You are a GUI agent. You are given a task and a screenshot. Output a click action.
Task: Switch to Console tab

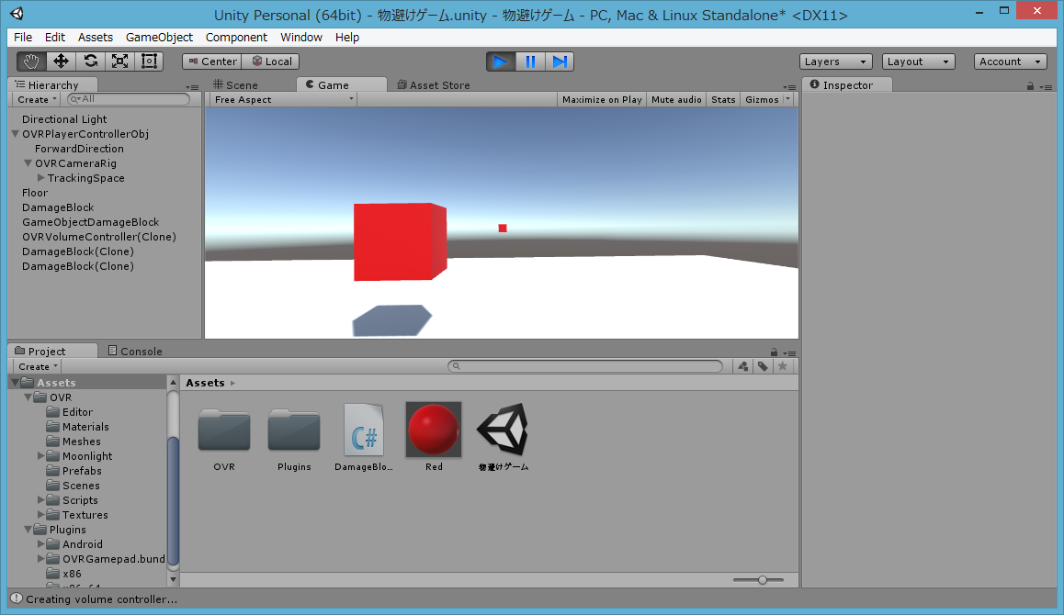click(x=135, y=352)
